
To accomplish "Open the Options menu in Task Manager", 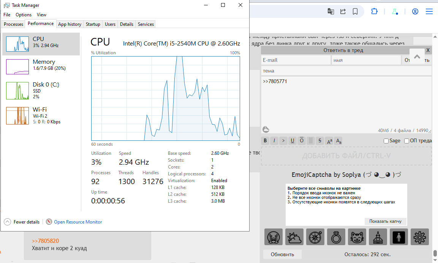I will [x=24, y=15].
